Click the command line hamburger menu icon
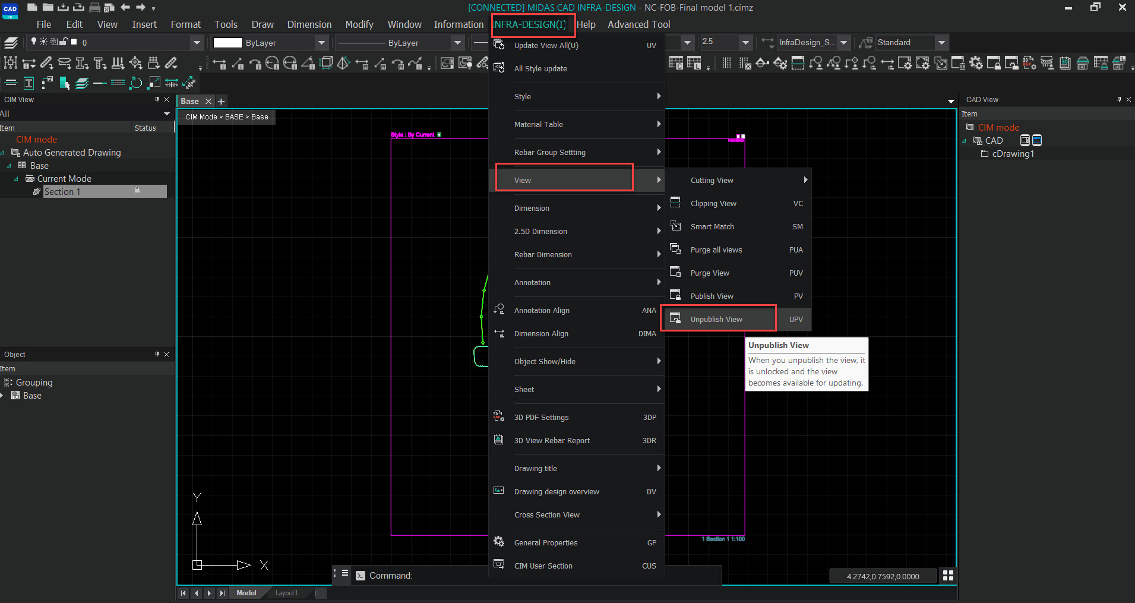This screenshot has width=1135, height=603. [344, 573]
